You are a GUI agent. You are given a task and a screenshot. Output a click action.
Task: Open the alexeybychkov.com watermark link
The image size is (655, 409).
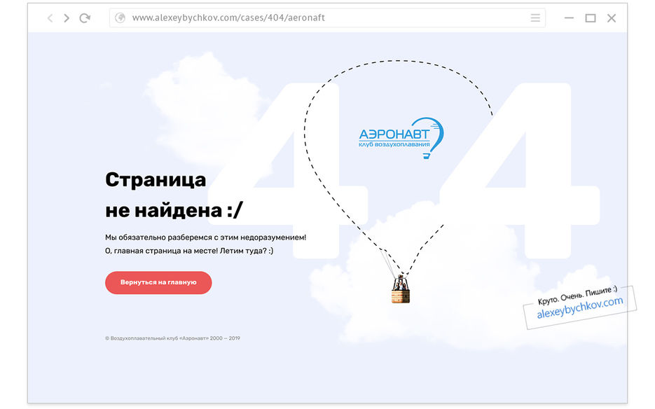click(580, 307)
